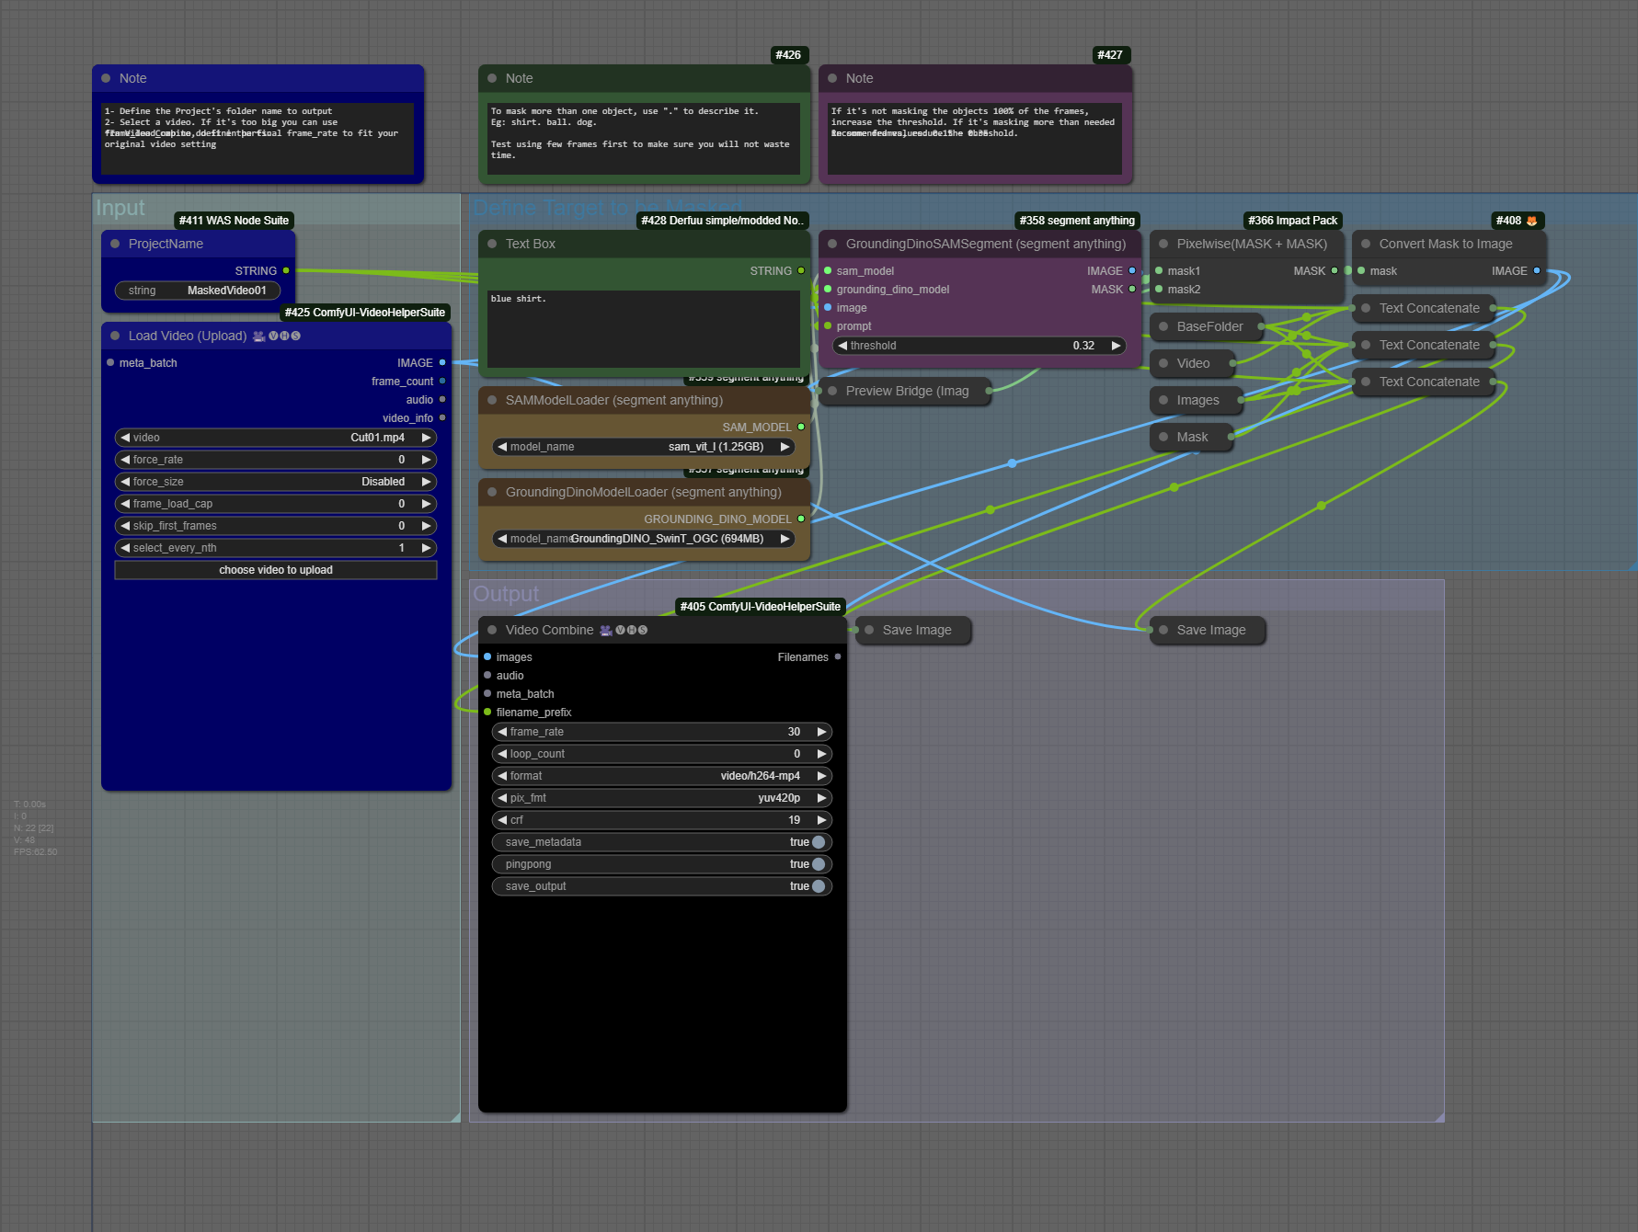The height and width of the screenshot is (1232, 1638).
Task: Open the format dropdown video/h264-mp4
Action: pos(662,776)
